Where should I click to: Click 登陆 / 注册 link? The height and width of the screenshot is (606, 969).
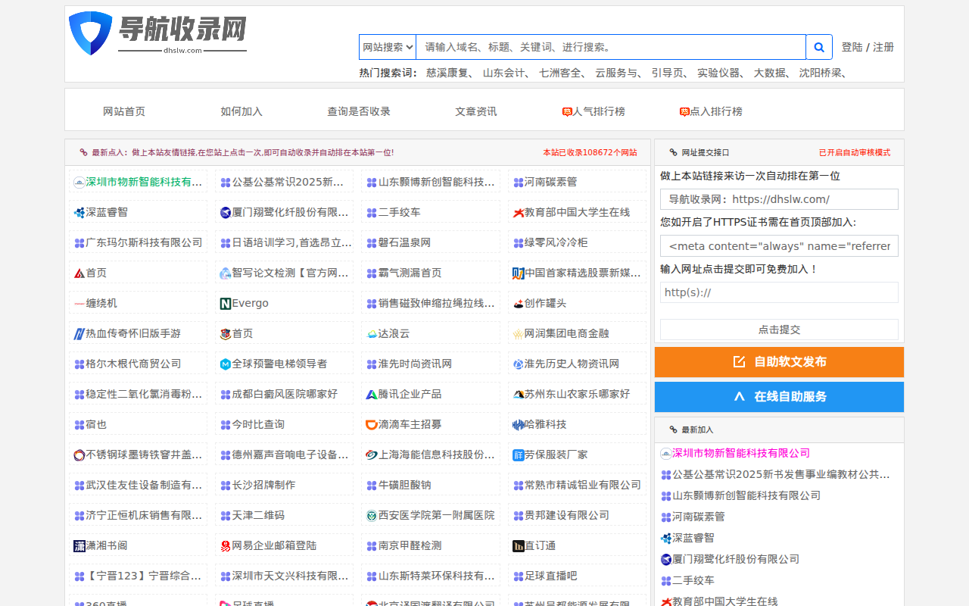tap(868, 47)
